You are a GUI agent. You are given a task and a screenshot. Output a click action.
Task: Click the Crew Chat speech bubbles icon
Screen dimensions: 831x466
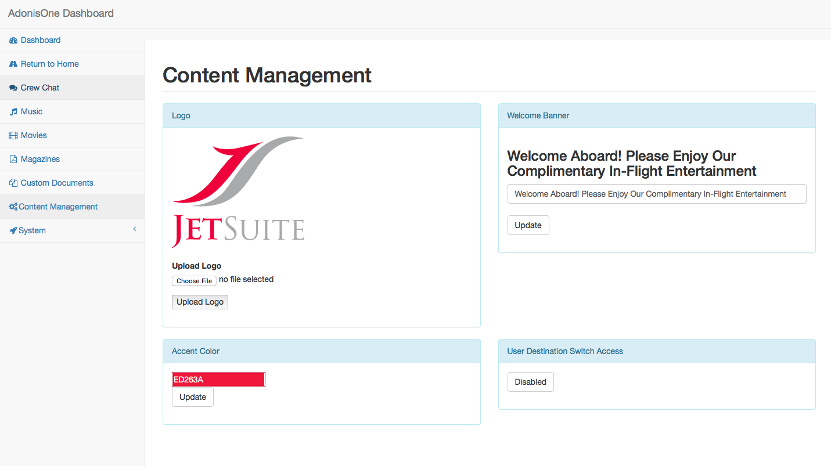13,88
